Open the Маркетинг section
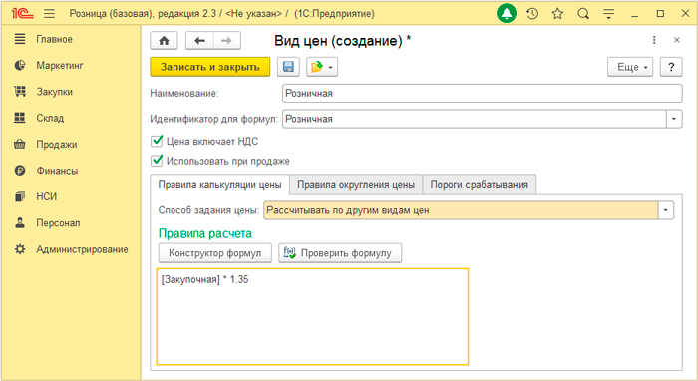Screen dimensions: 698x381 pyautogui.click(x=60, y=66)
